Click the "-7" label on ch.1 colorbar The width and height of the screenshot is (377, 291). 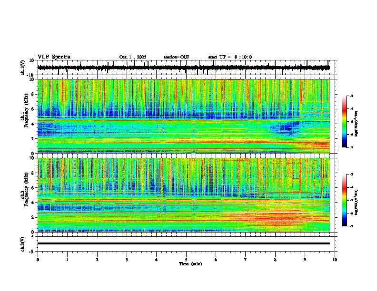coord(351,147)
